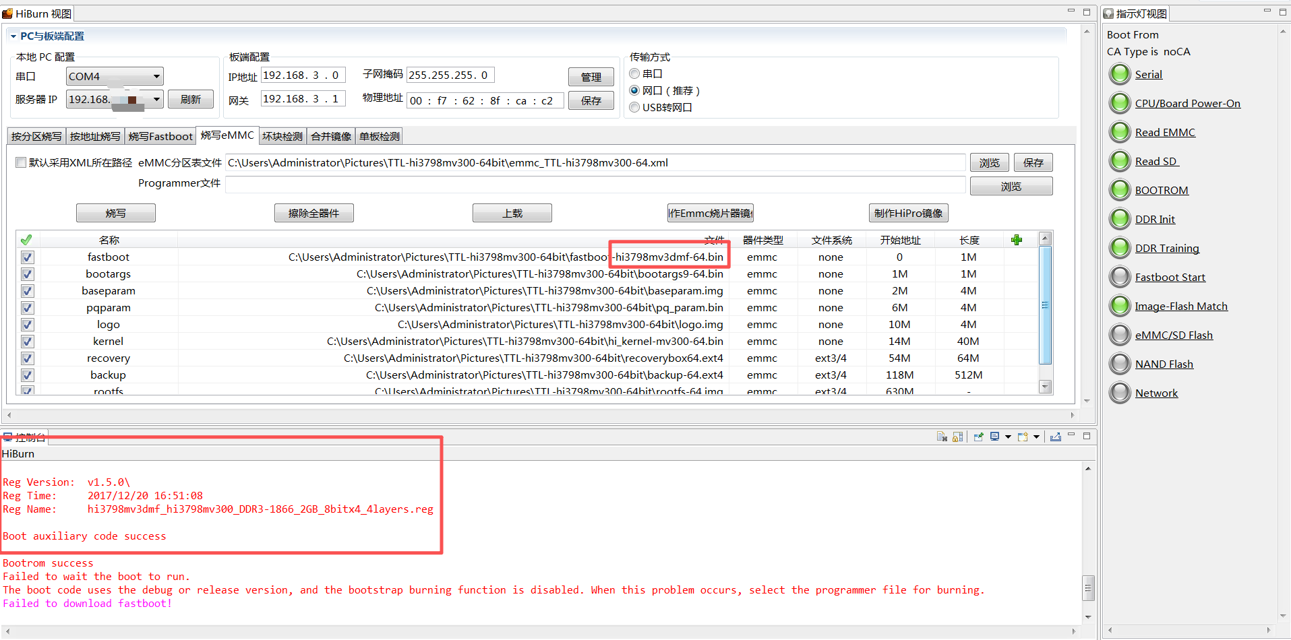The height and width of the screenshot is (640, 1291).
Task: Click the DDR Init indicator light
Action: pos(1120,219)
